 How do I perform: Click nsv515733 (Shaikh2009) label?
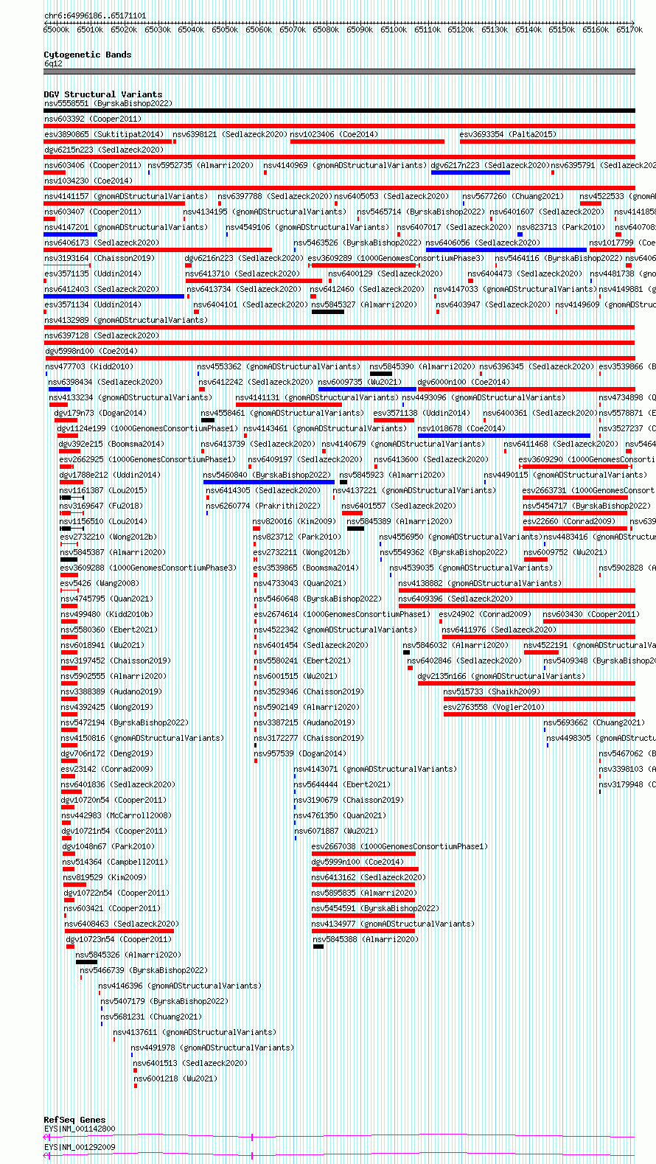point(492,691)
